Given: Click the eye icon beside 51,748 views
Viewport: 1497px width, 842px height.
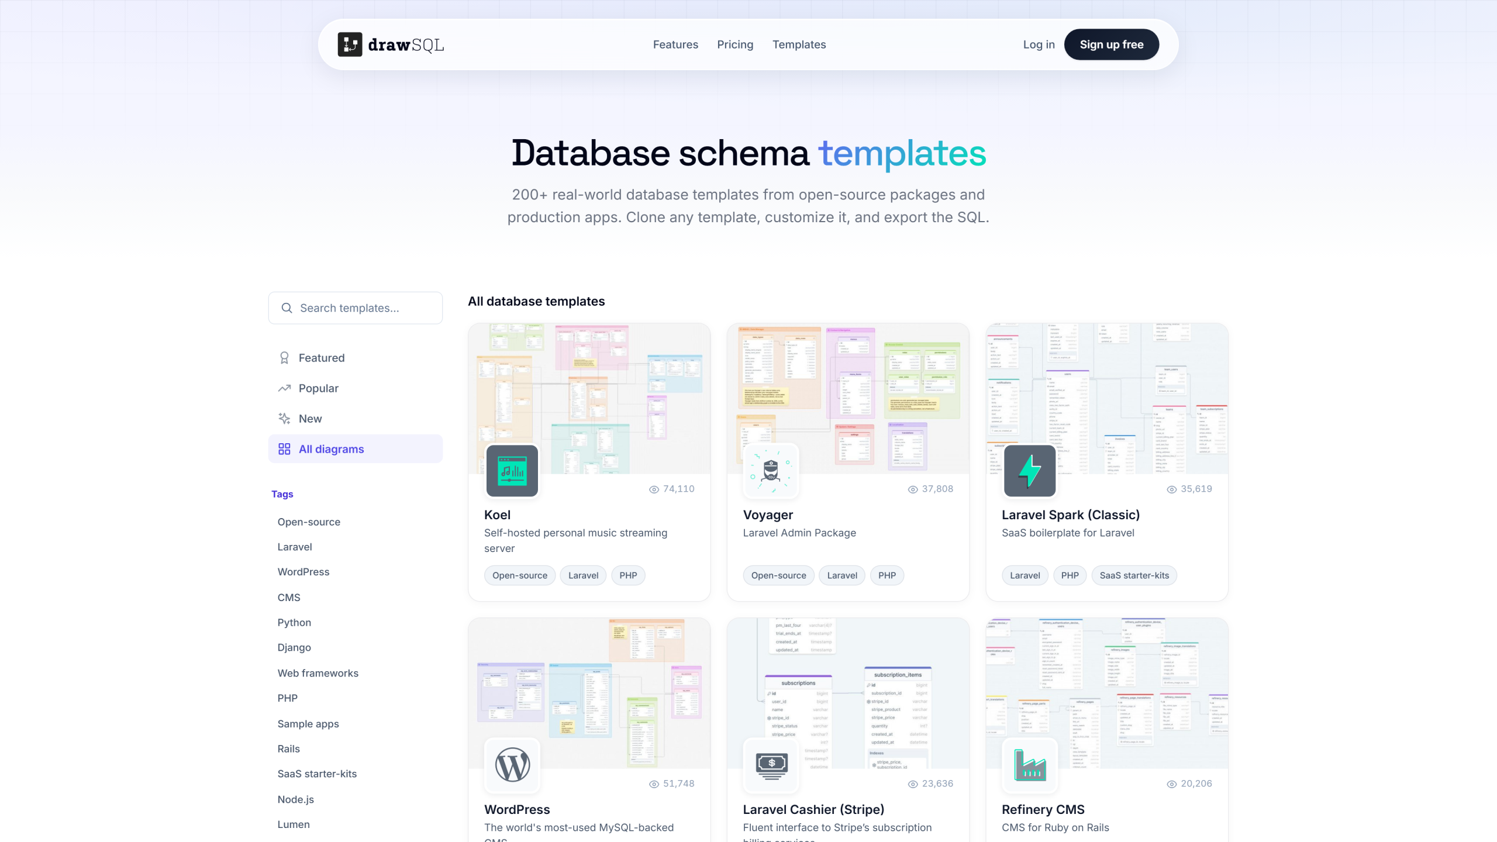Looking at the screenshot, I should pos(654,784).
